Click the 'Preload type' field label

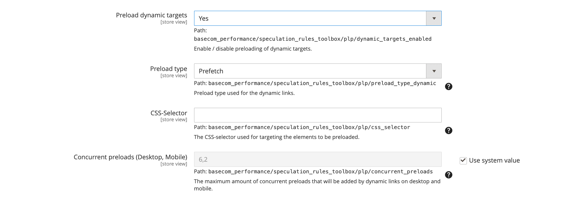[169, 69]
